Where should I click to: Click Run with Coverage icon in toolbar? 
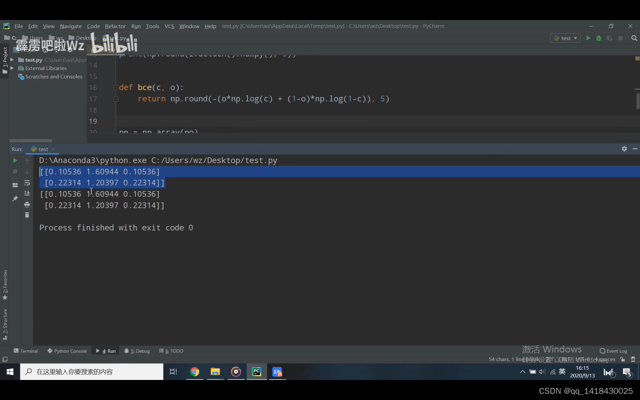(x=609, y=38)
